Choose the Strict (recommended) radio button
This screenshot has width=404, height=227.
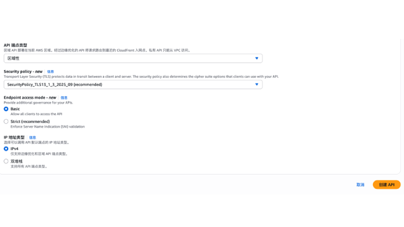[x=6, y=121]
